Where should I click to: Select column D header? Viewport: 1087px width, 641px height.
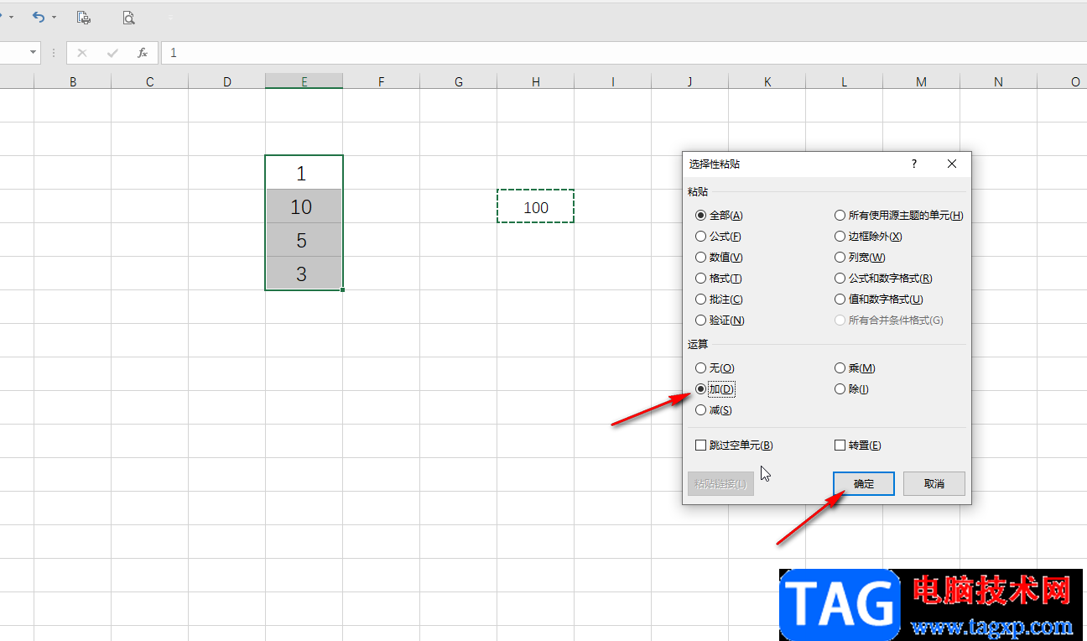click(x=227, y=81)
